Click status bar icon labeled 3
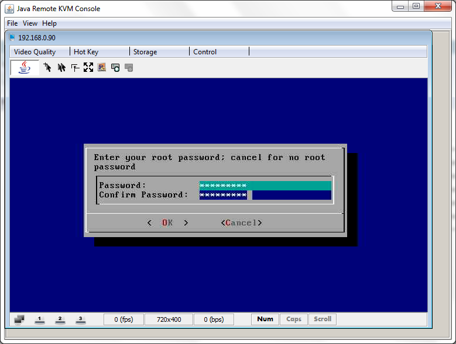This screenshot has height=344, width=456. tap(80, 319)
